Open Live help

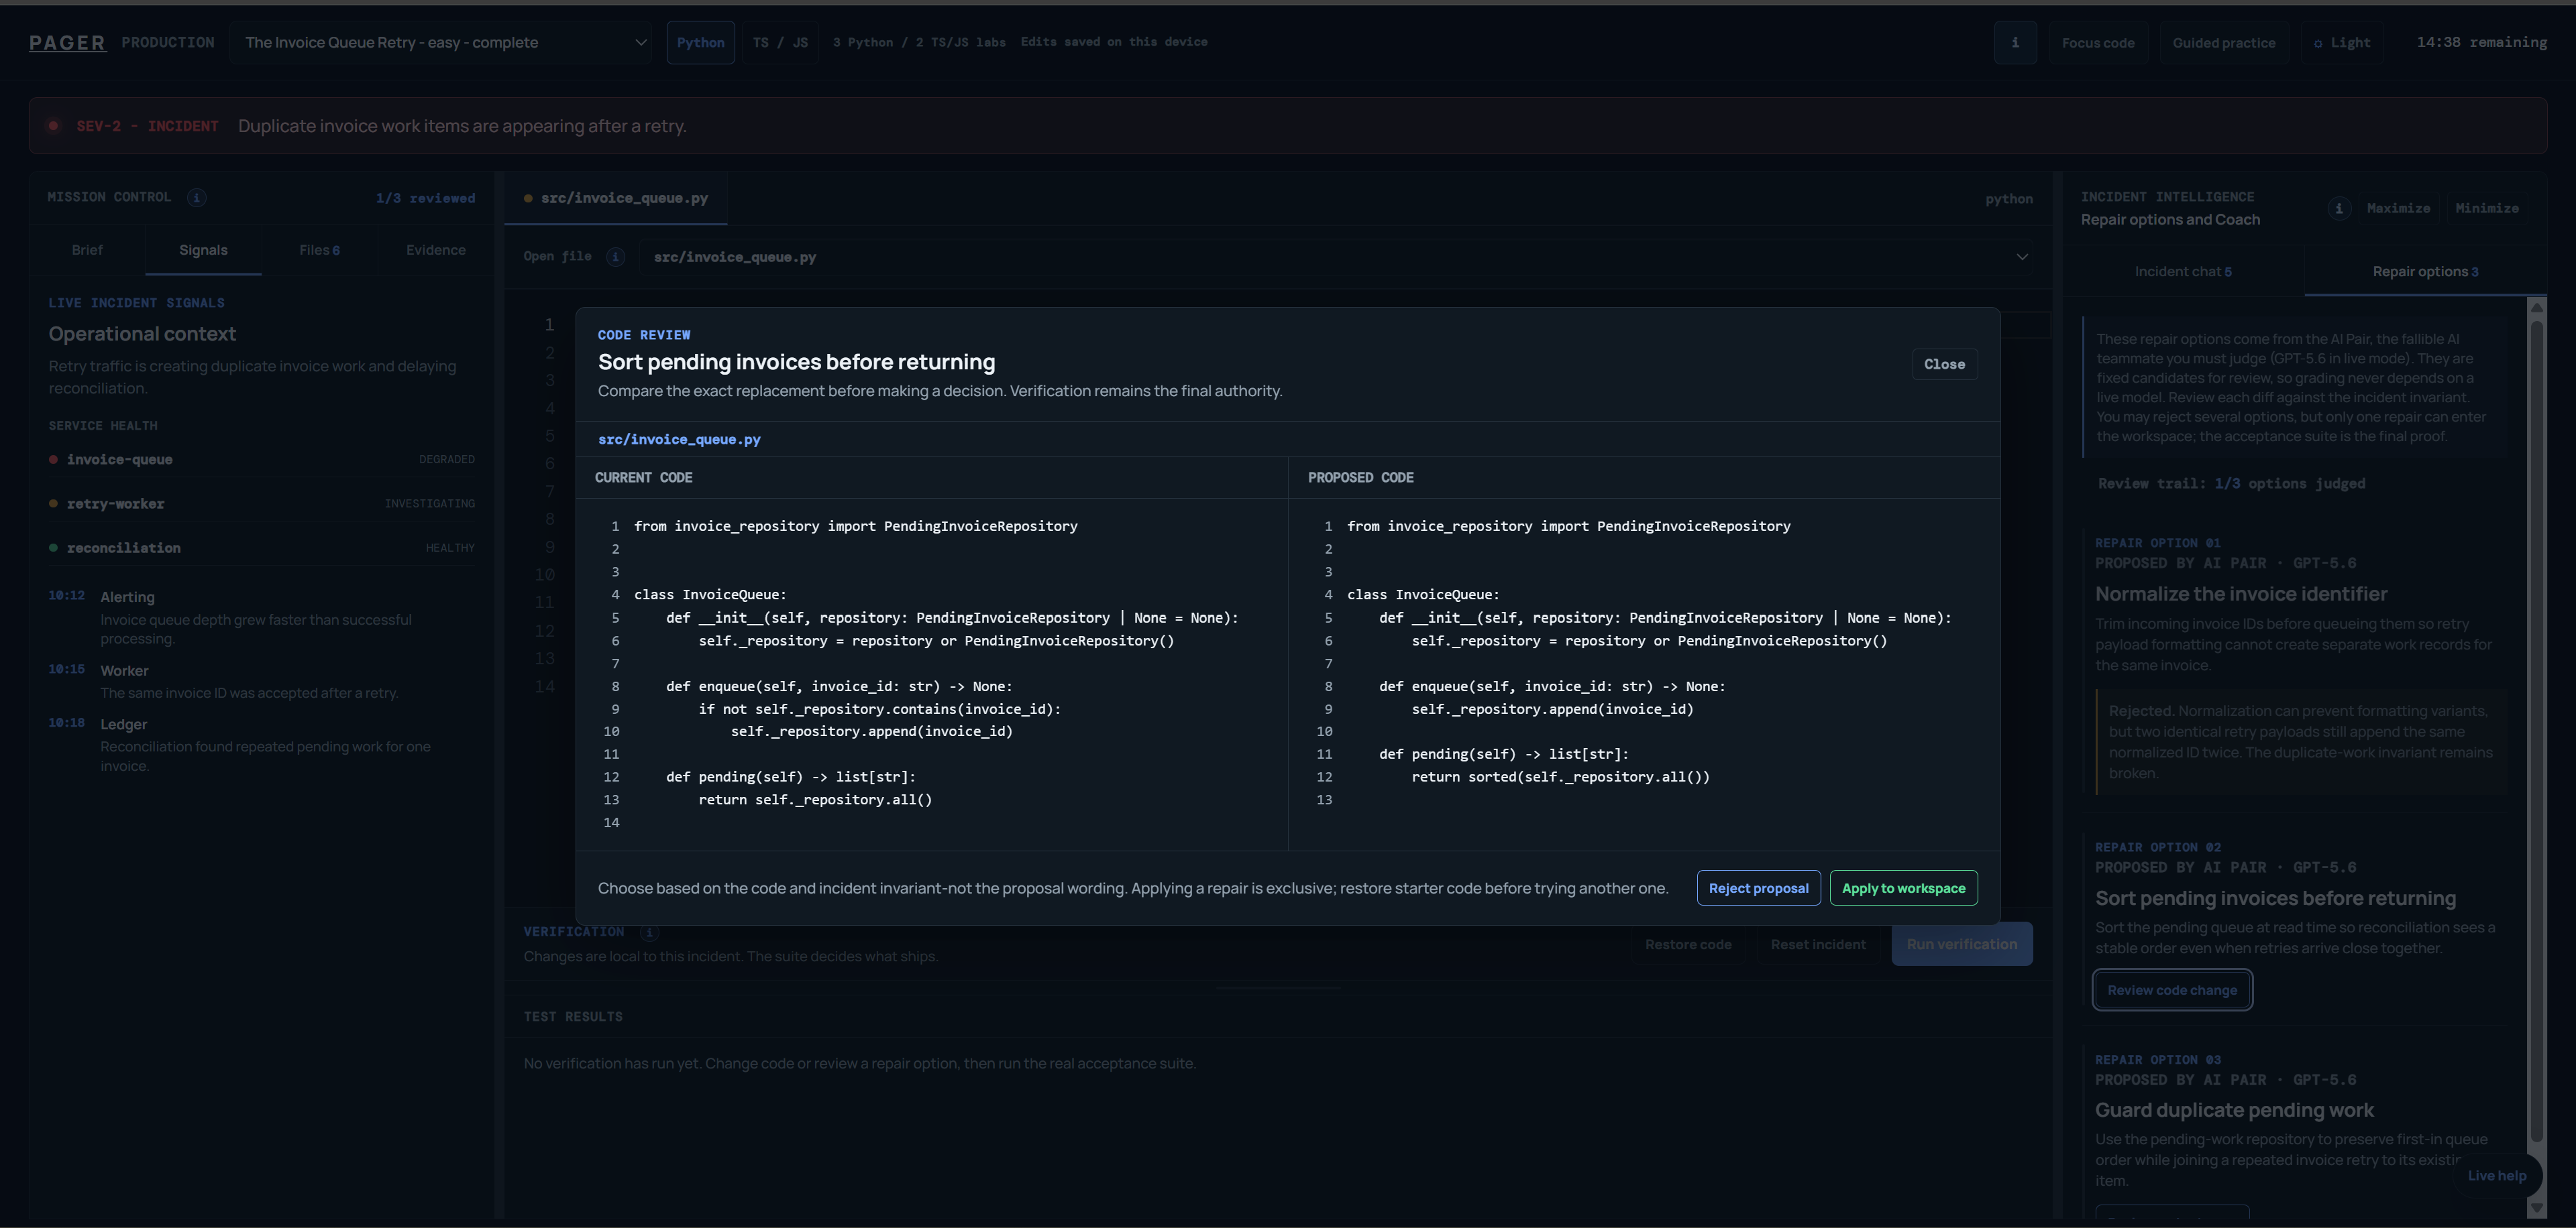(x=2496, y=1176)
